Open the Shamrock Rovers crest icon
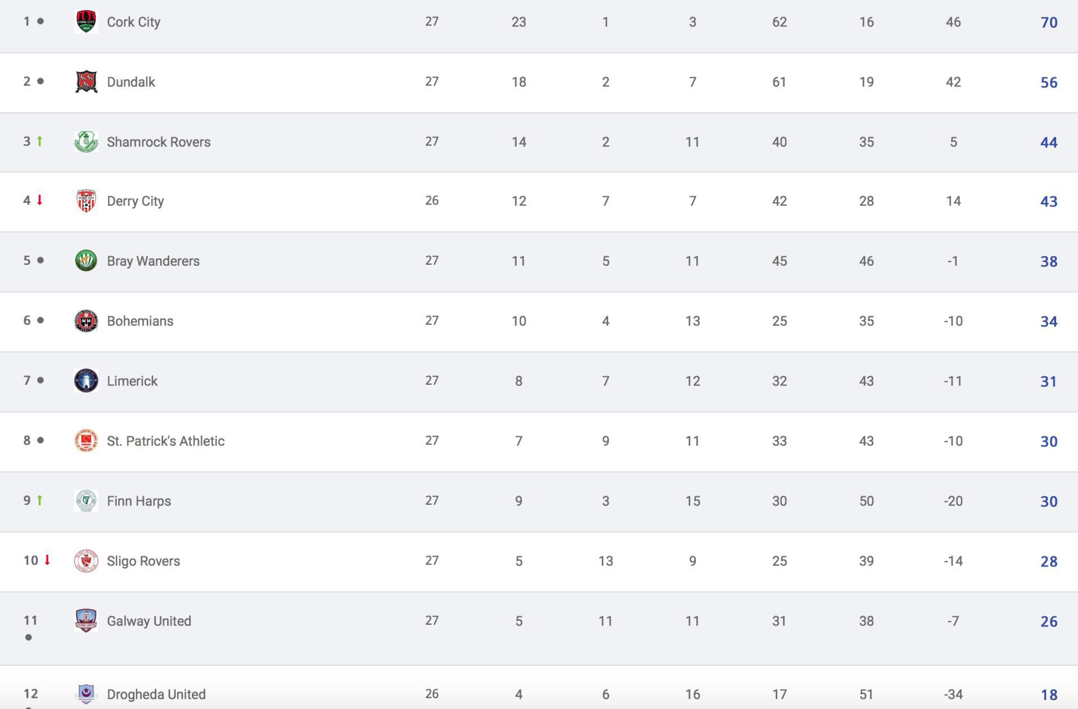This screenshot has height=709, width=1078. click(x=86, y=142)
